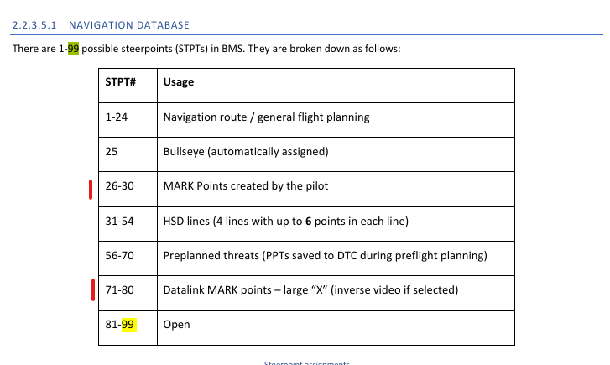The image size is (610, 365).
Task: Click the STPT# column header cell
Action: click(128, 86)
